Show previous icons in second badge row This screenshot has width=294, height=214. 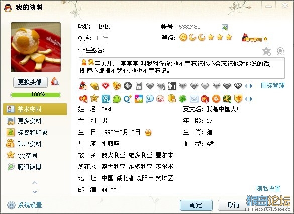point(246,99)
